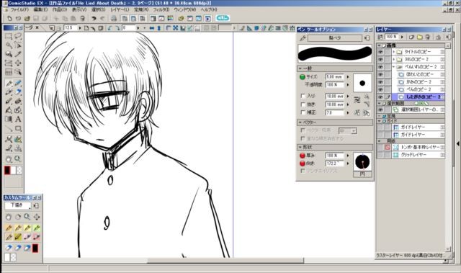Click the trash icon in Layer panel
This screenshot has height=273, width=461.
428,37
